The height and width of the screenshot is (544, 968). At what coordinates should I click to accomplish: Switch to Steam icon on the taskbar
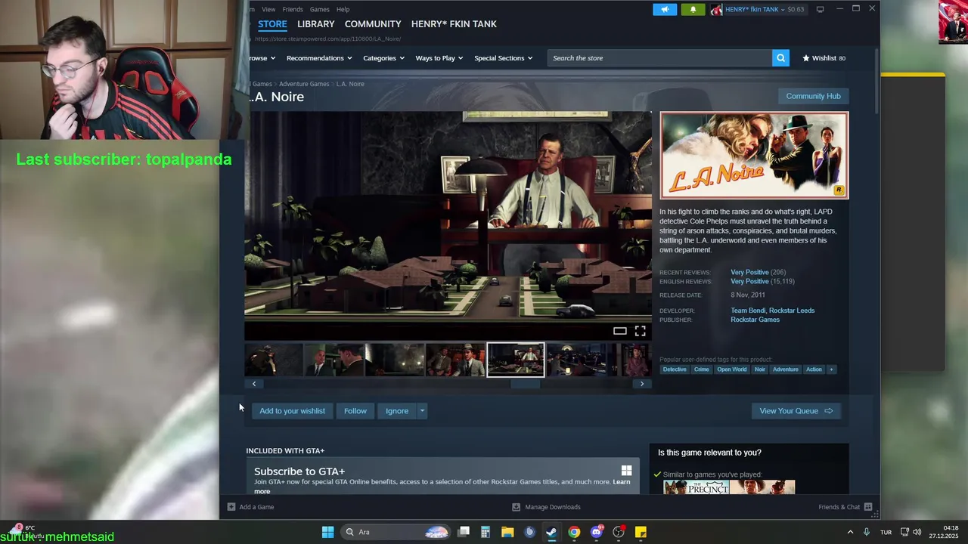[552, 532]
